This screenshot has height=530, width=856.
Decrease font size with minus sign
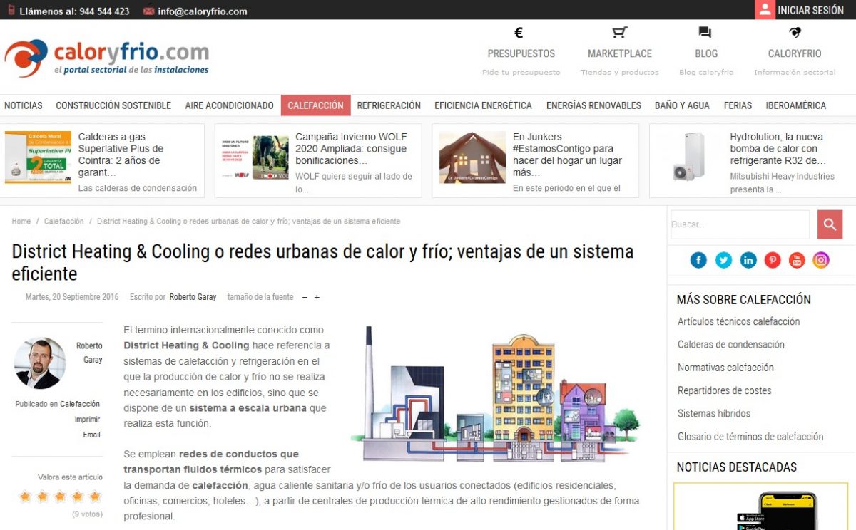tap(305, 297)
